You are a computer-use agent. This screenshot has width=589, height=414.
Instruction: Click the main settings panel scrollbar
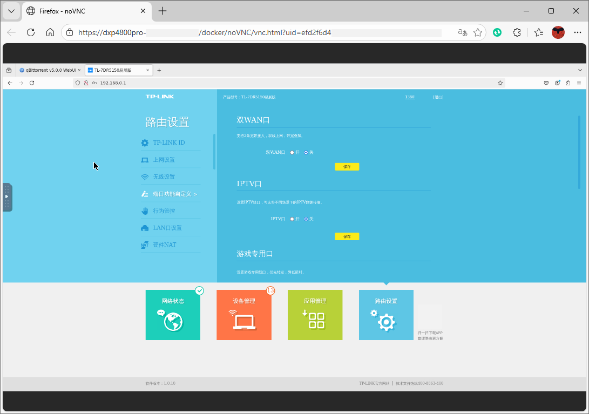tap(579, 152)
